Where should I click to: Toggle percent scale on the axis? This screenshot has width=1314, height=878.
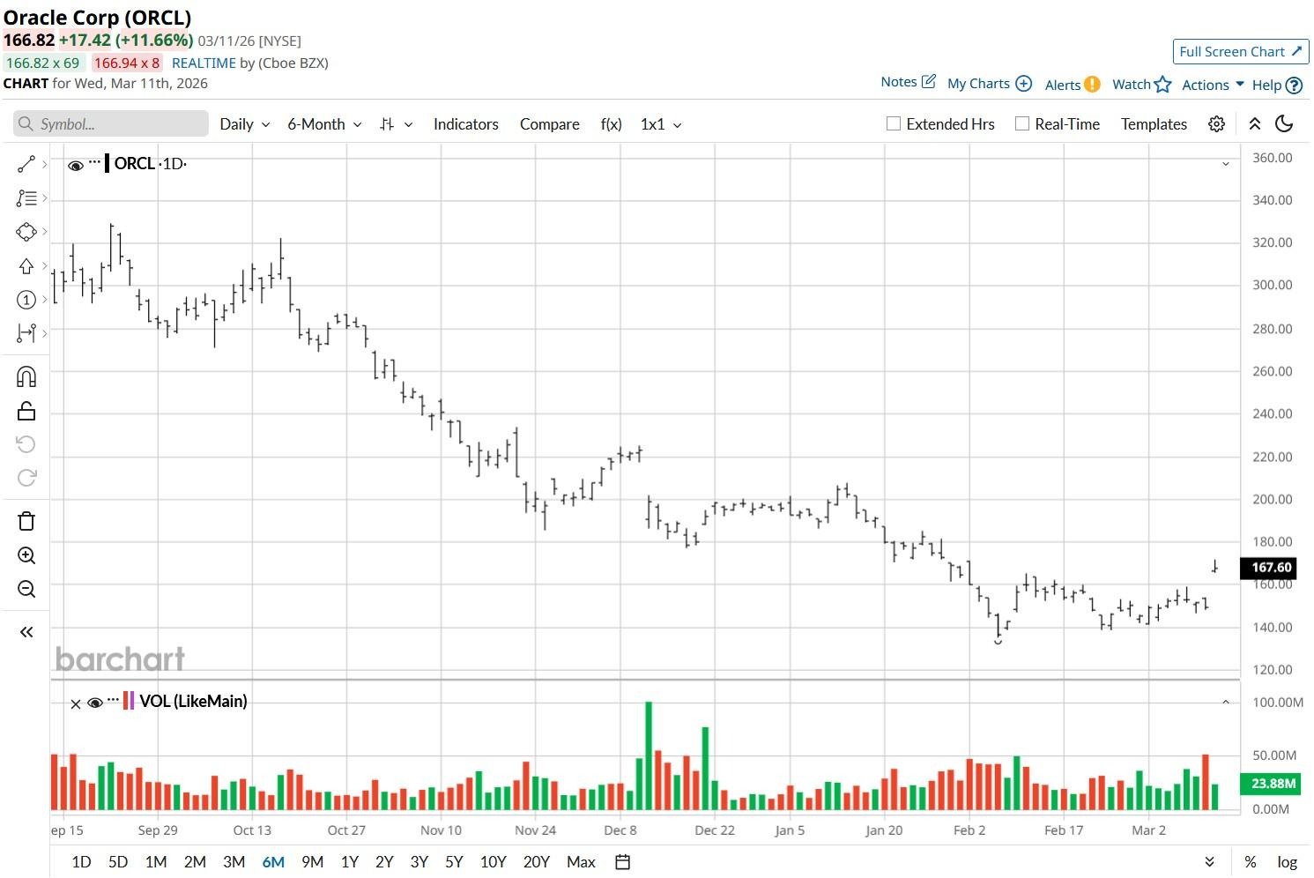1251,862
